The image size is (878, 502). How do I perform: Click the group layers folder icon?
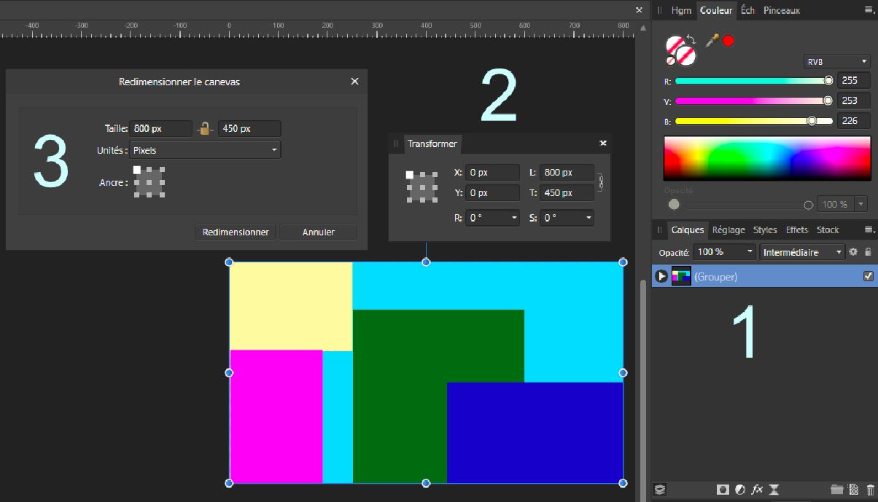(x=836, y=490)
